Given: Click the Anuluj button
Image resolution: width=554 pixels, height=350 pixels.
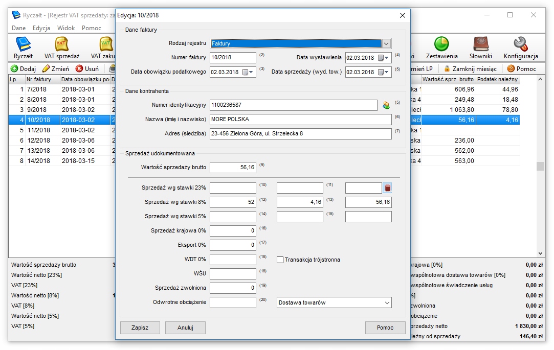Looking at the screenshot, I should [x=185, y=328].
